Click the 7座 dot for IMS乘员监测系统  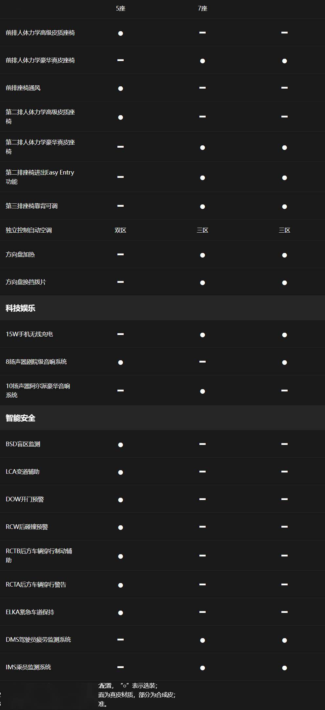click(202, 668)
